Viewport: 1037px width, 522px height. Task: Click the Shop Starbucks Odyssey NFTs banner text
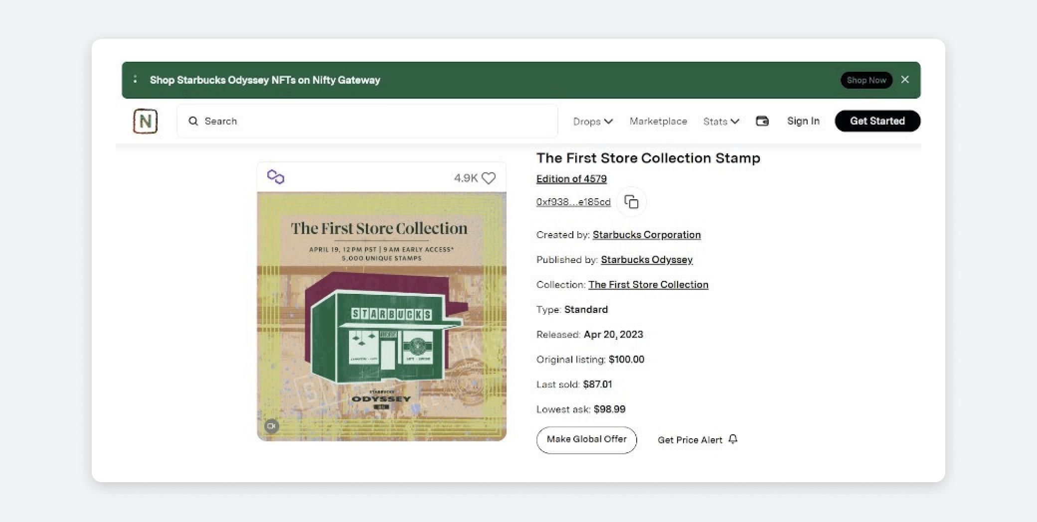tap(265, 80)
